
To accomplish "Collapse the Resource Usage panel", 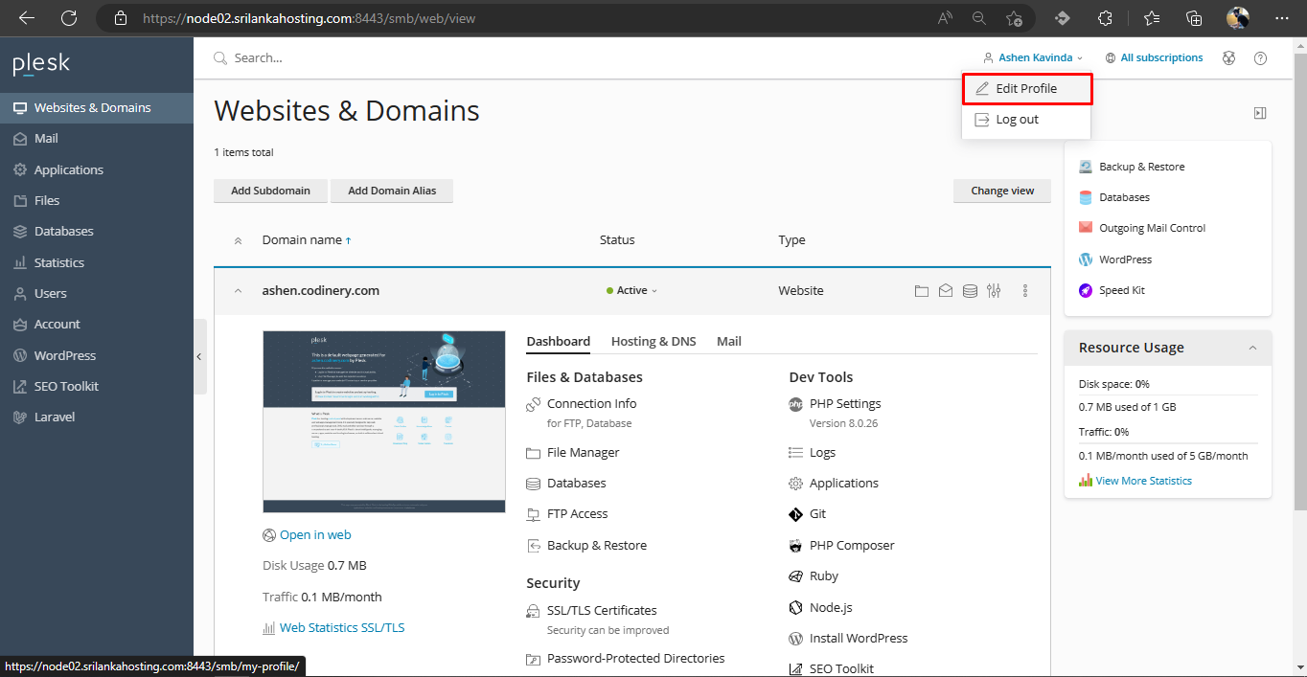I will coord(1252,348).
